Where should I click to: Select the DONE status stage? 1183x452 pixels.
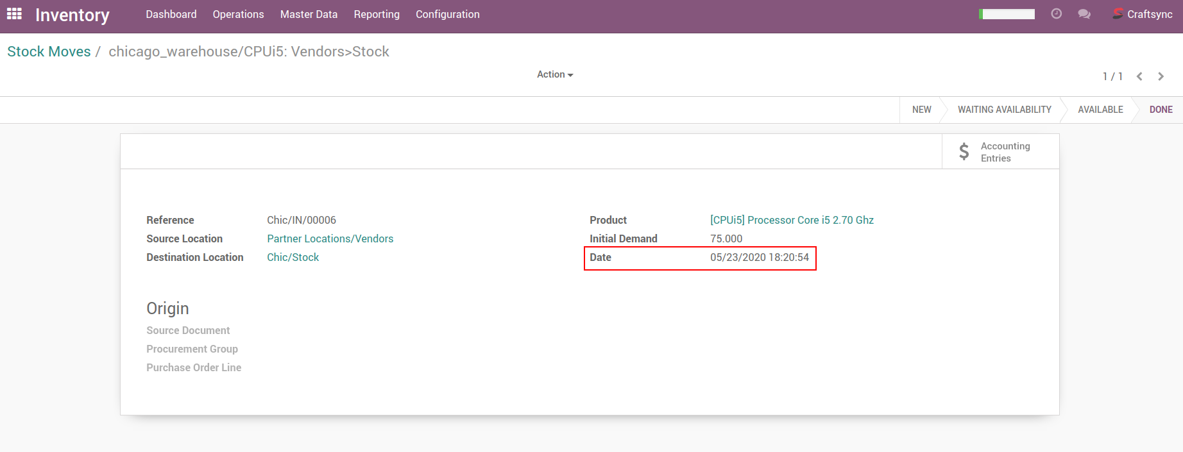pos(1161,110)
